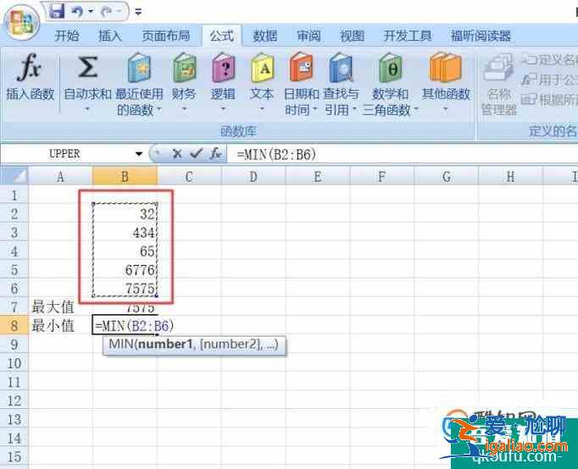
Task: Click into the formula bar =MIN(B2:B6)
Action: [x=402, y=154]
